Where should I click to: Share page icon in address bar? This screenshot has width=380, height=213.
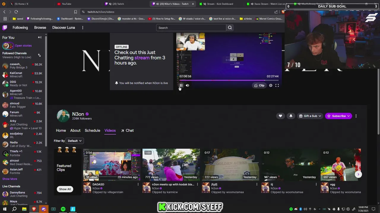(276, 12)
